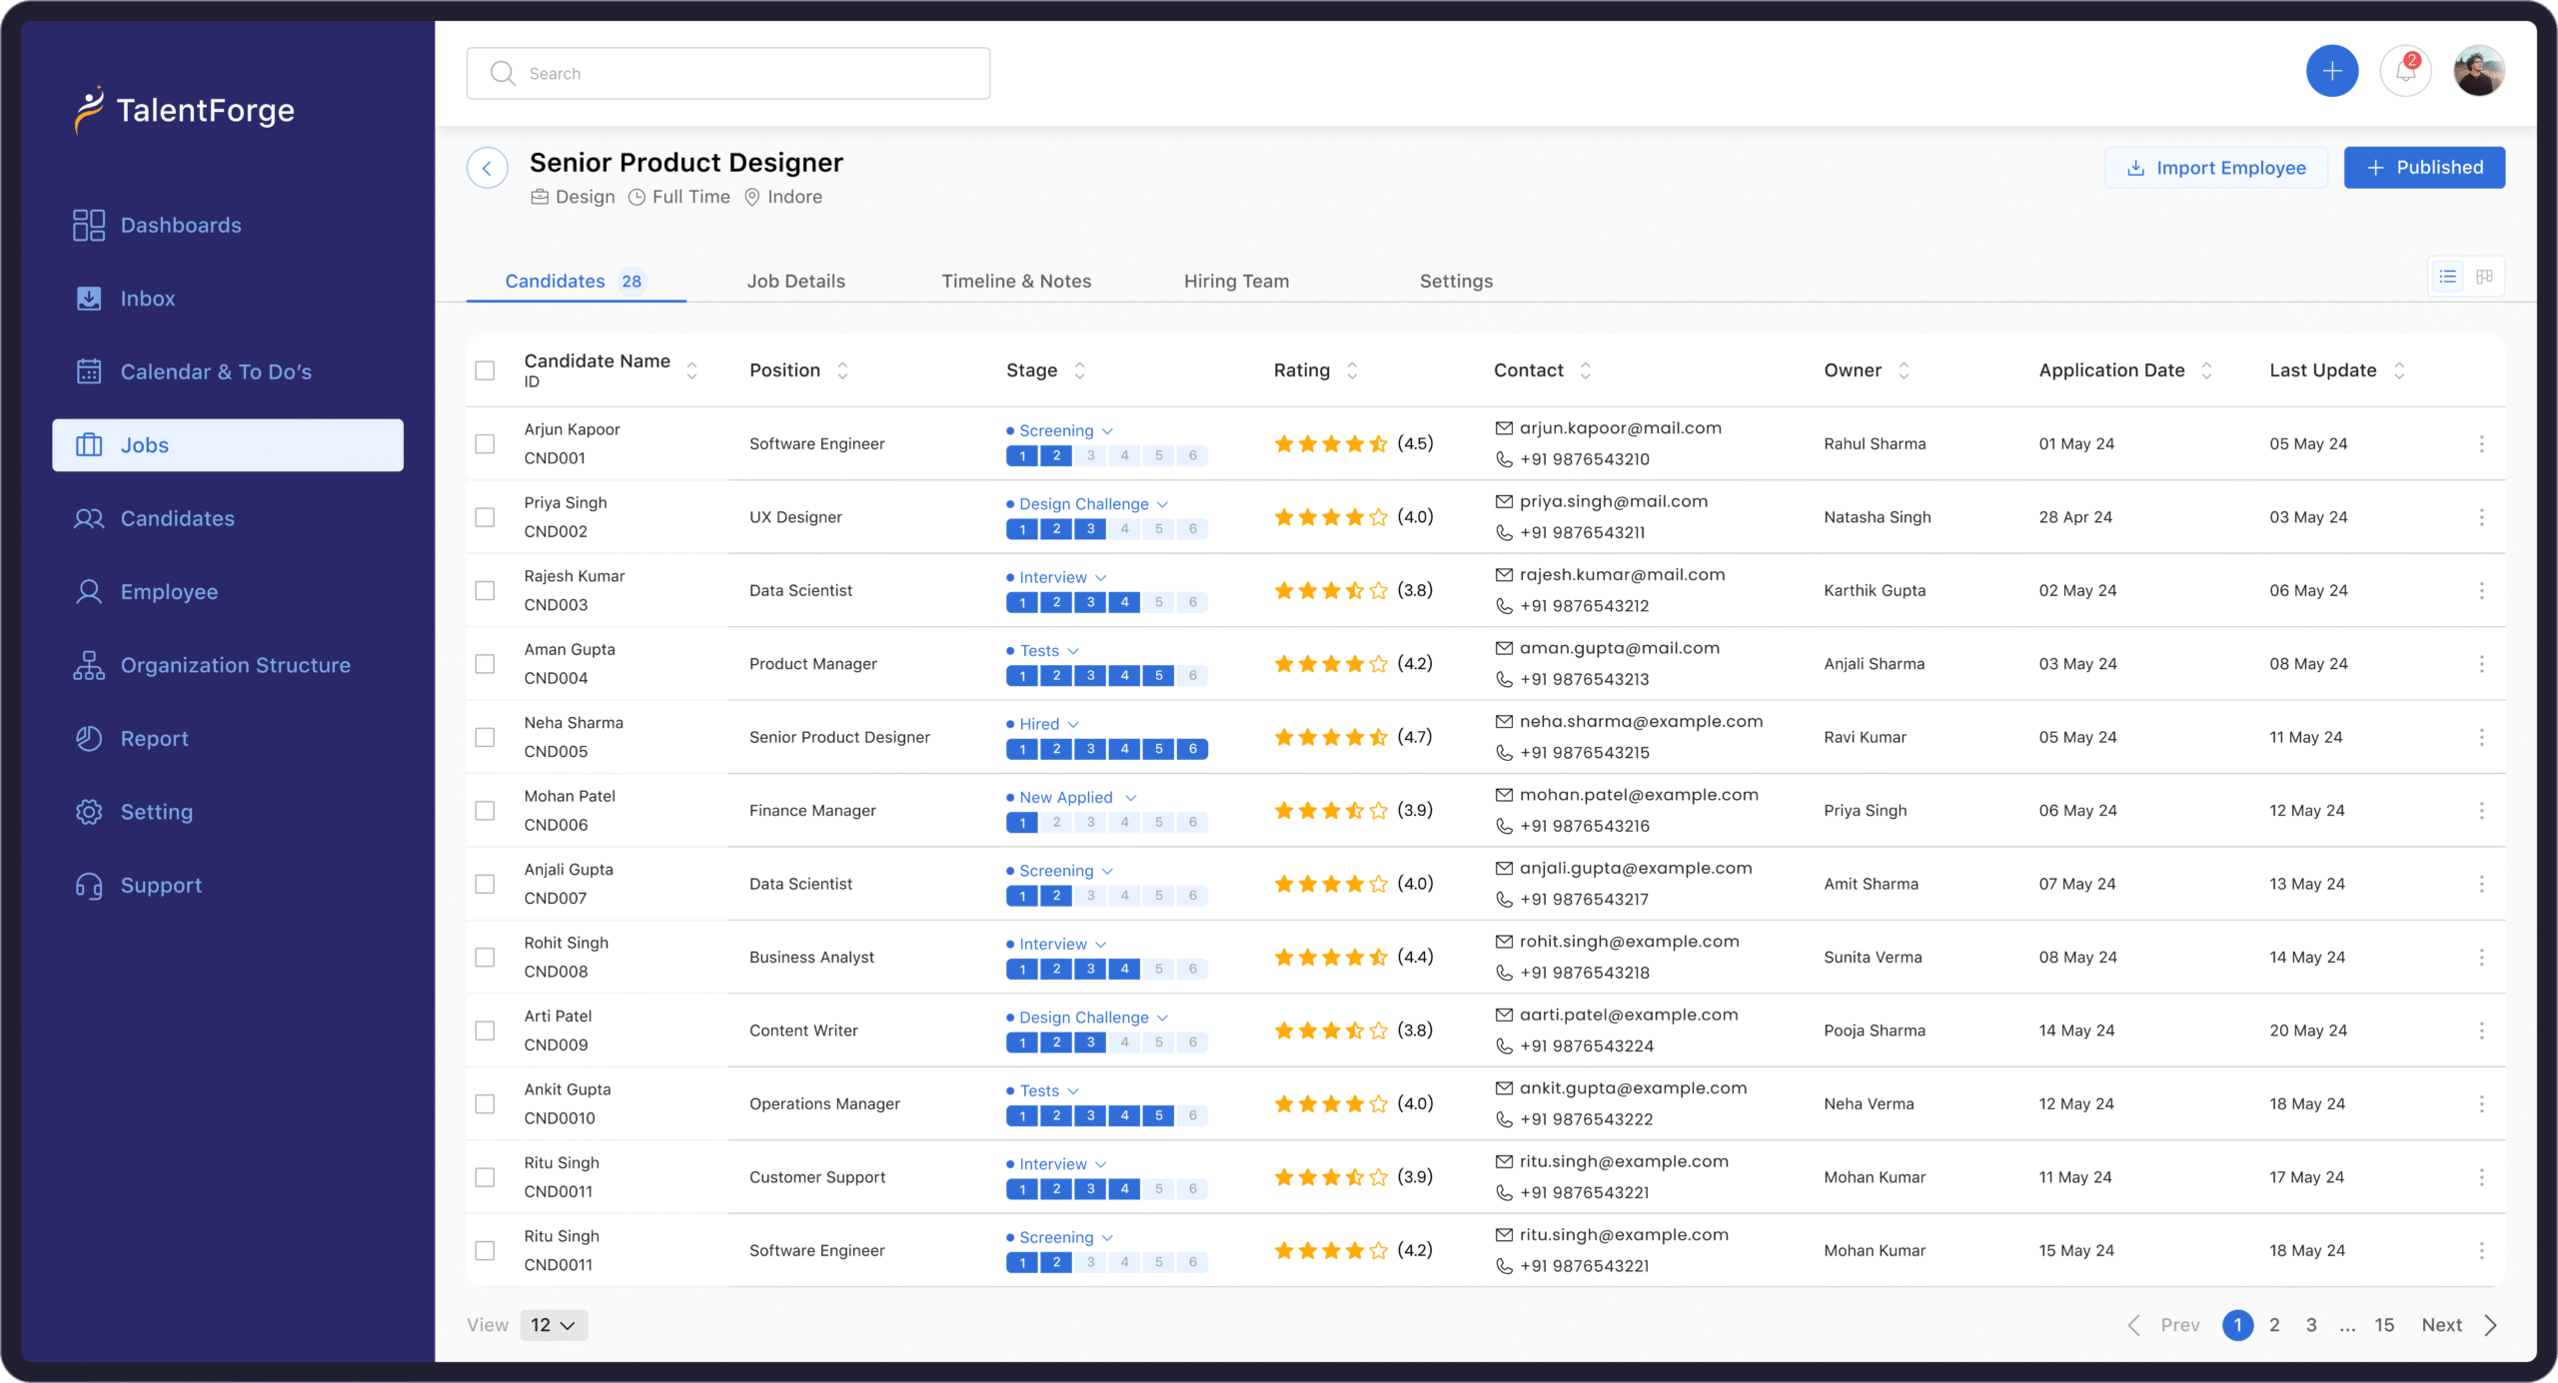Screen dimensions: 2558x1383
Task: Click the Published button
Action: click(x=2424, y=168)
